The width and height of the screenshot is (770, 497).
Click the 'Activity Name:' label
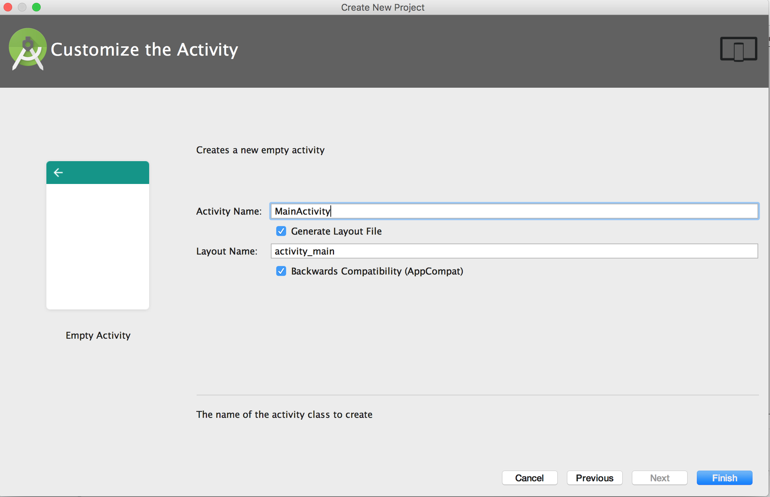click(x=229, y=211)
